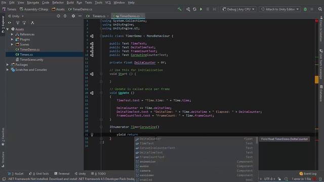Viewport: 324px width, 182px height.
Task: Click the green debug bug icon
Action: pos(305,9)
